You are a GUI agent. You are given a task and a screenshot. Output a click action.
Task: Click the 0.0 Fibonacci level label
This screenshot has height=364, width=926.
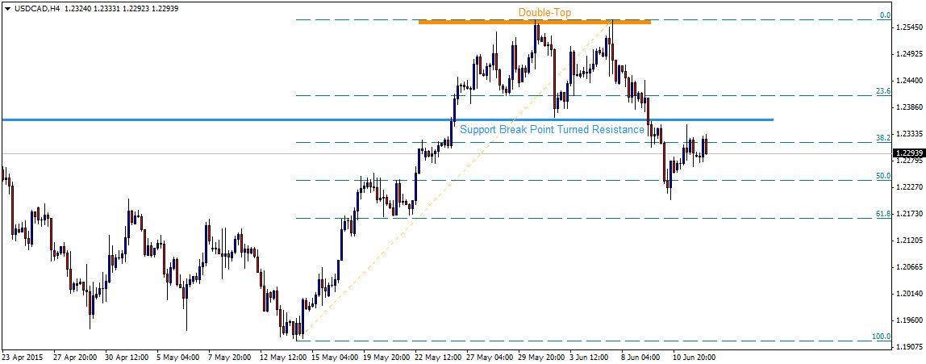(885, 15)
